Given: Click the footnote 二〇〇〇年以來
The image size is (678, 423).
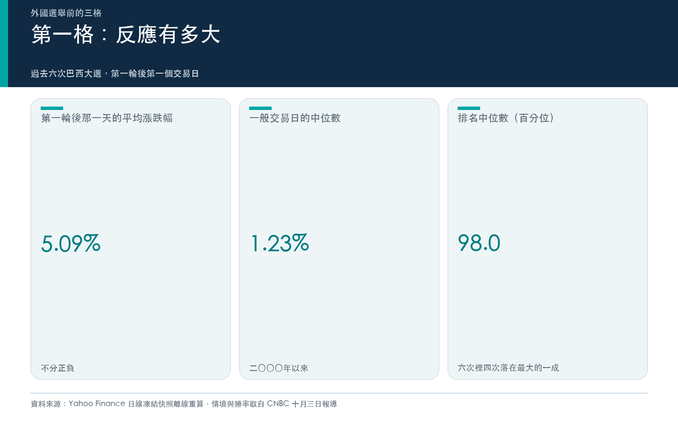Looking at the screenshot, I should point(279,368).
